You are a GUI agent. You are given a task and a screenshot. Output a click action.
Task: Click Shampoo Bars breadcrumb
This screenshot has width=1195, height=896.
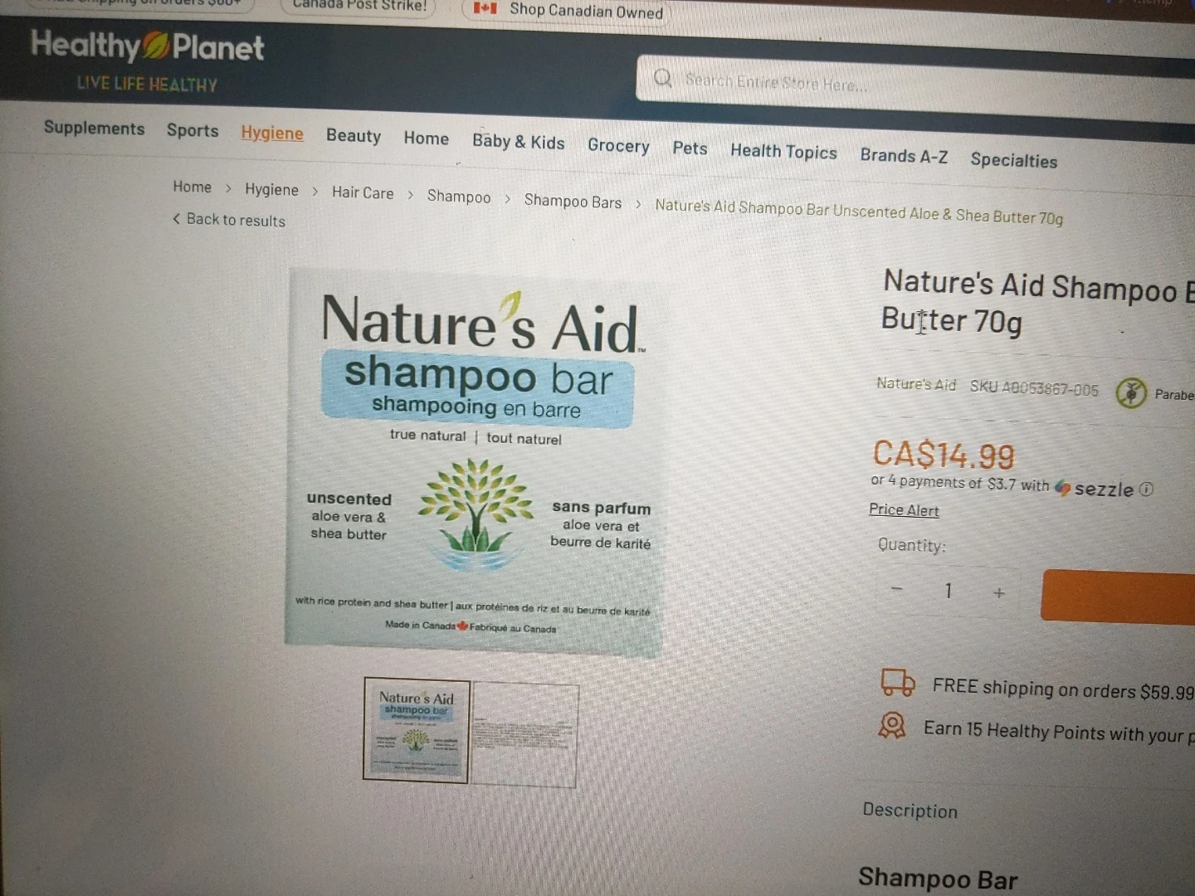tap(573, 201)
